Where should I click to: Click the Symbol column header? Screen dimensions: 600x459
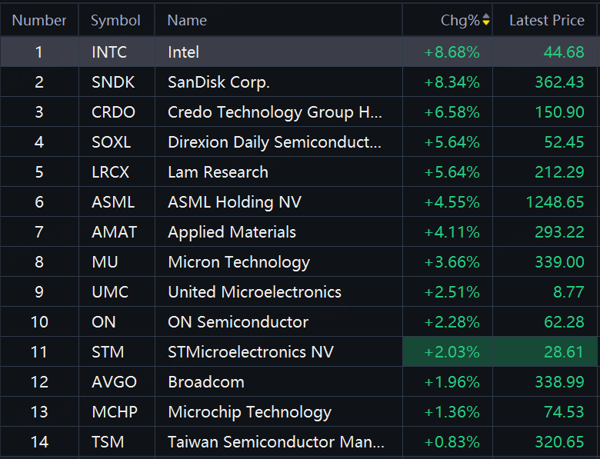click(115, 21)
